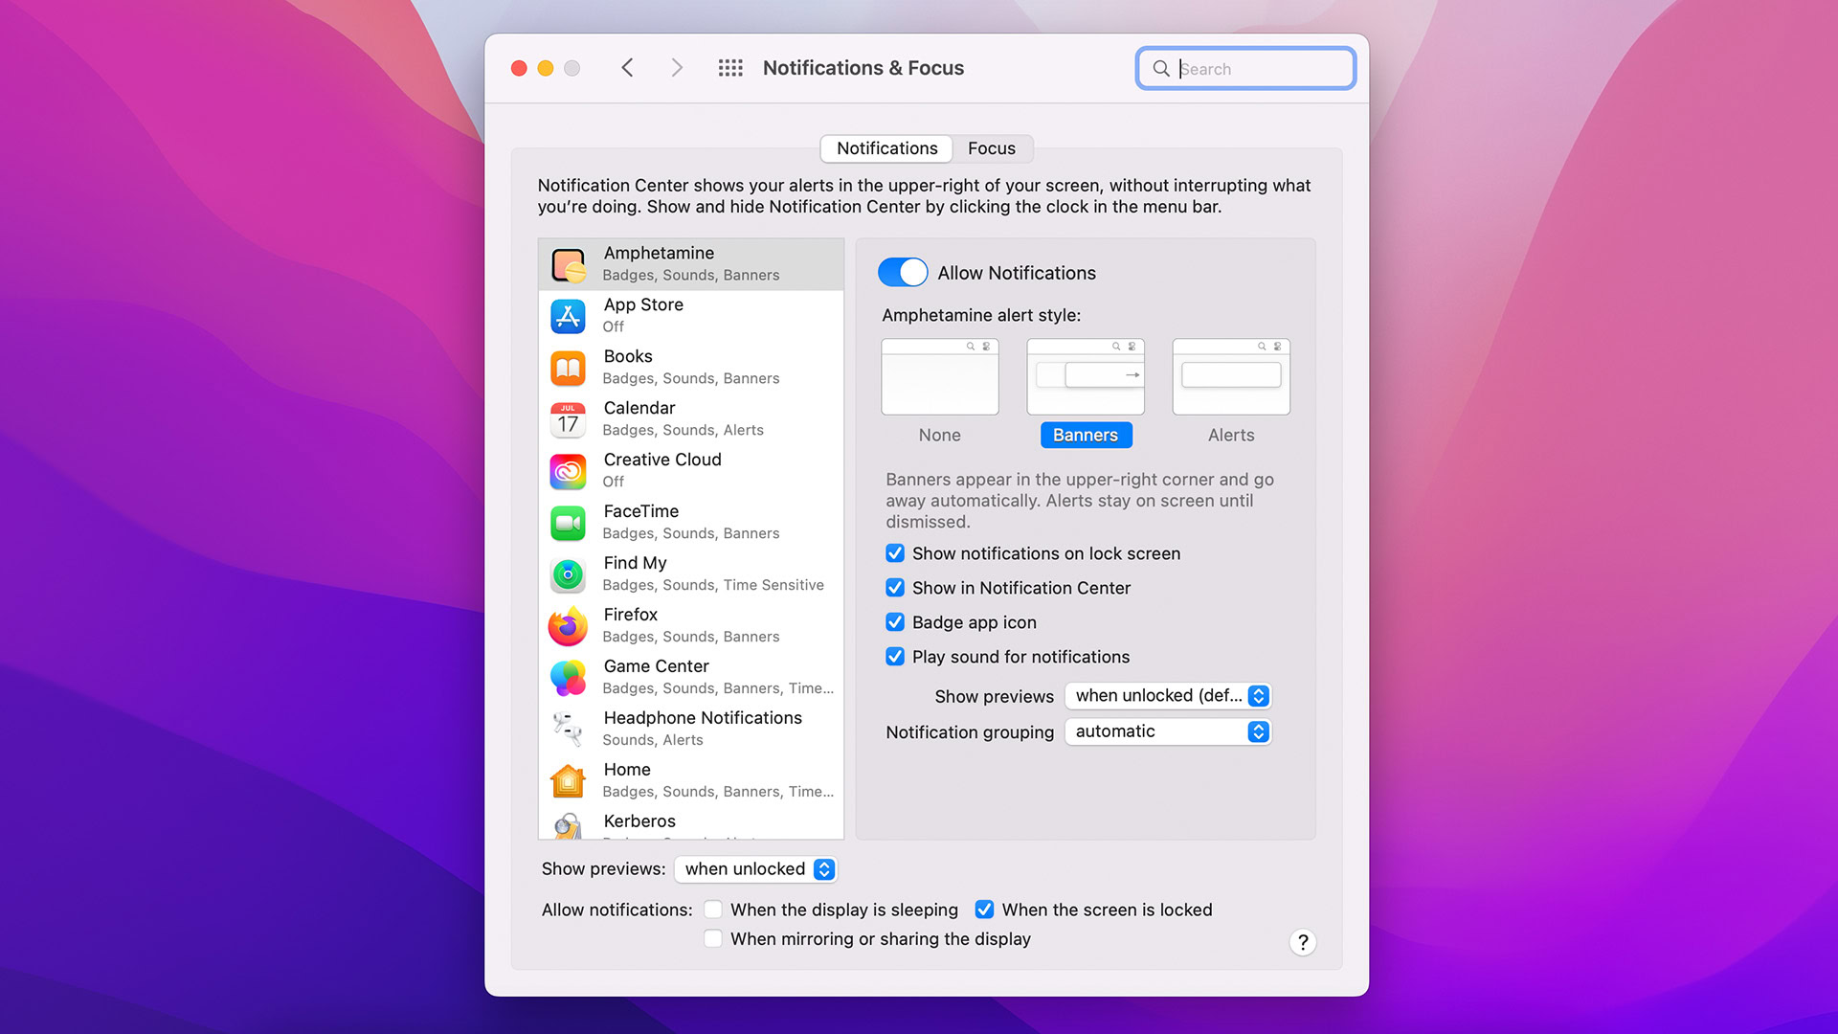Screen dimensions: 1838x1034
Task: Click the Find My app icon
Action: point(568,574)
